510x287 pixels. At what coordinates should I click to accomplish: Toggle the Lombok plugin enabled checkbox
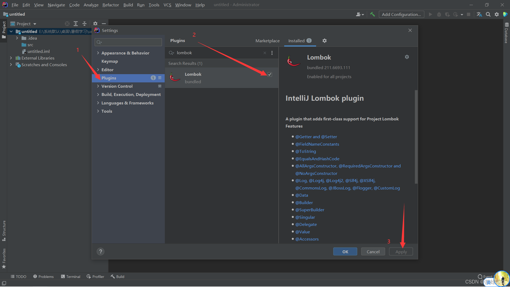pyautogui.click(x=270, y=74)
